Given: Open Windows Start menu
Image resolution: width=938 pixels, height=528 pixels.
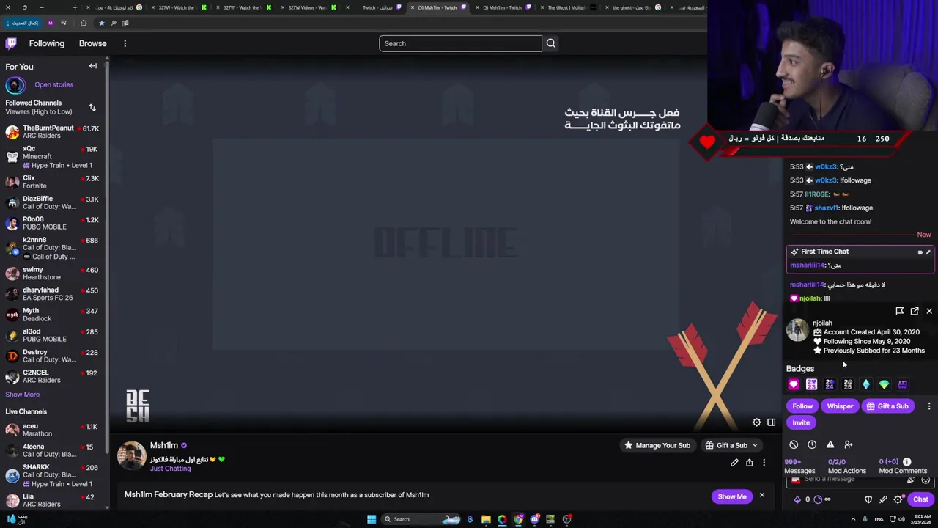Looking at the screenshot, I should click(372, 519).
